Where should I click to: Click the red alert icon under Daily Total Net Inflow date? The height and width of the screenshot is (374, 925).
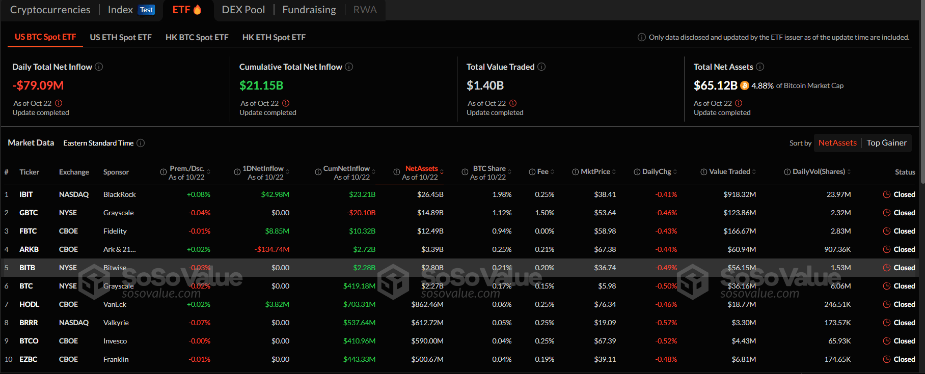point(59,103)
